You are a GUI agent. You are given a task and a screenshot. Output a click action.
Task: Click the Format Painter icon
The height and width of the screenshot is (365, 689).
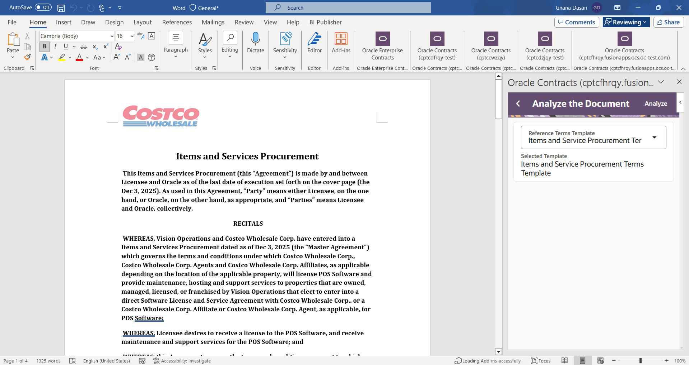pyautogui.click(x=27, y=57)
